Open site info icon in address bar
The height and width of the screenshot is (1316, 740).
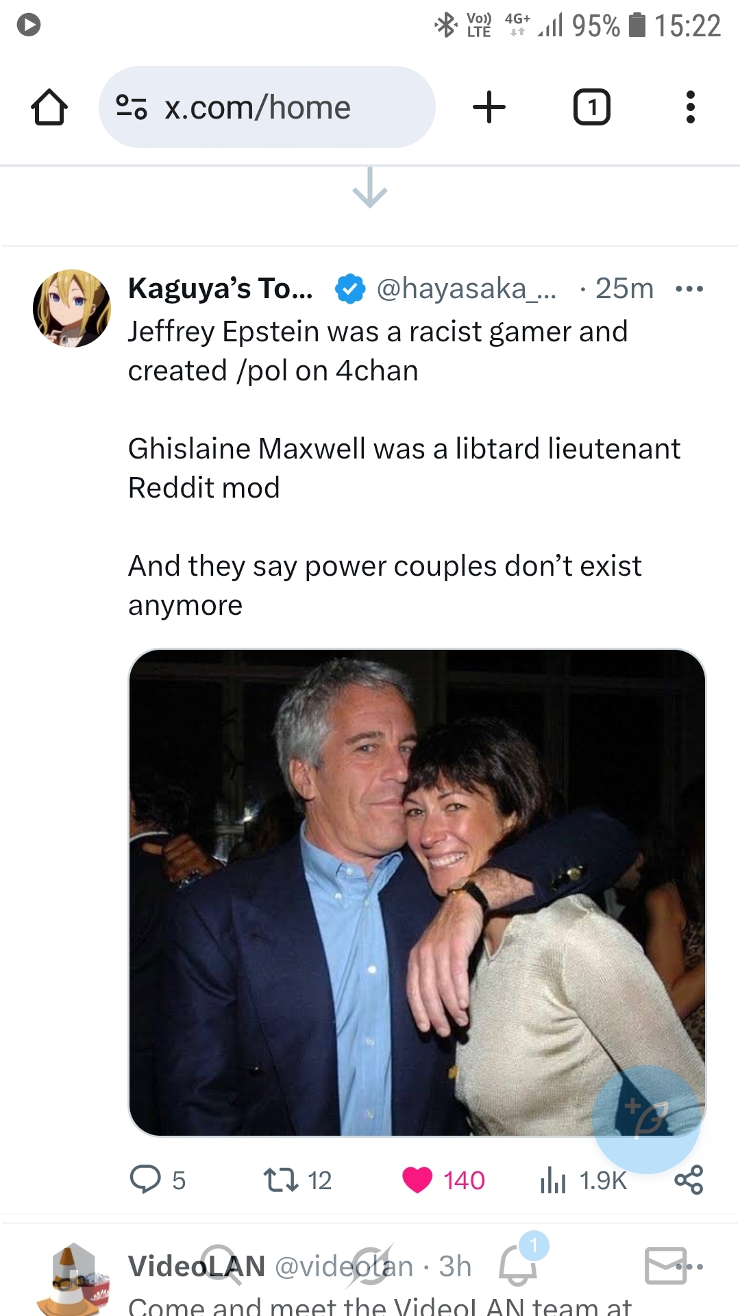[132, 107]
